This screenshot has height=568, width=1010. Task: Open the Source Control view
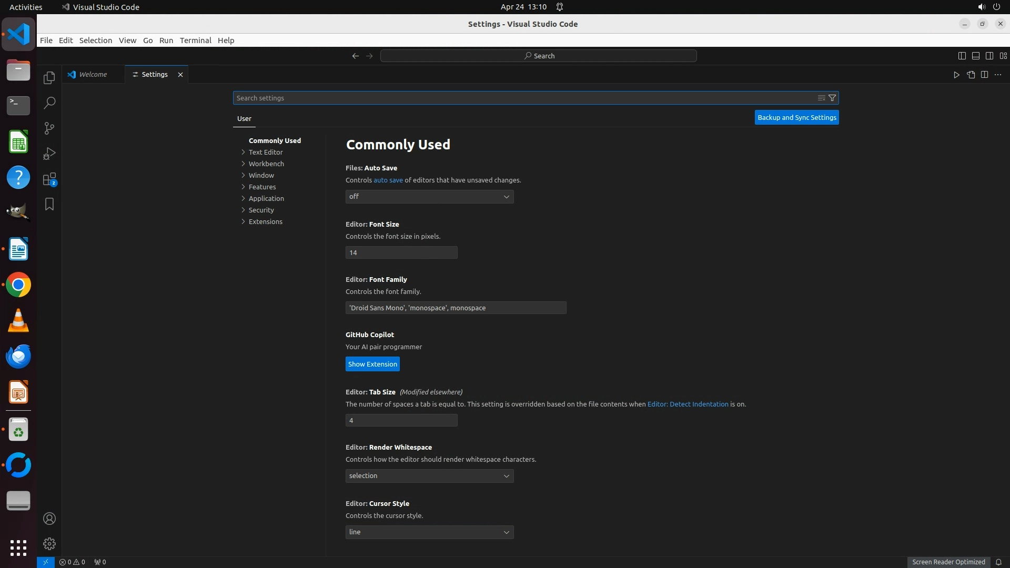(x=49, y=128)
